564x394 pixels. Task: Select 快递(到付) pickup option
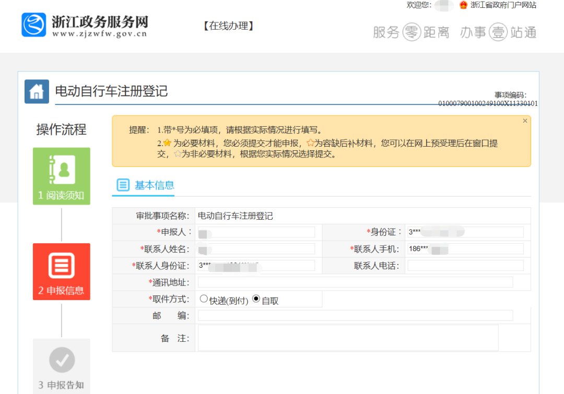(204, 299)
